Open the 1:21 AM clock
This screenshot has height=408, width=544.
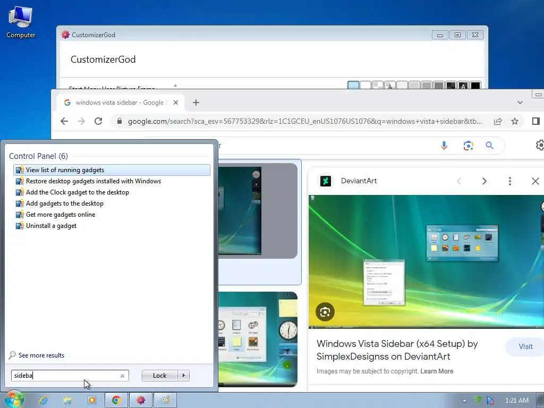click(517, 401)
